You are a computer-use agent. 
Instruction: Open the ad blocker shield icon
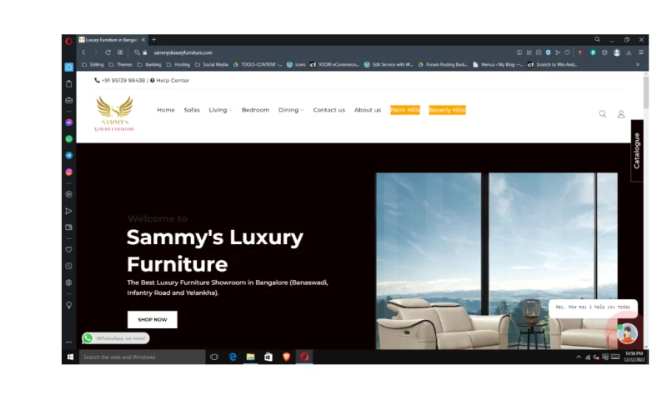(x=549, y=52)
